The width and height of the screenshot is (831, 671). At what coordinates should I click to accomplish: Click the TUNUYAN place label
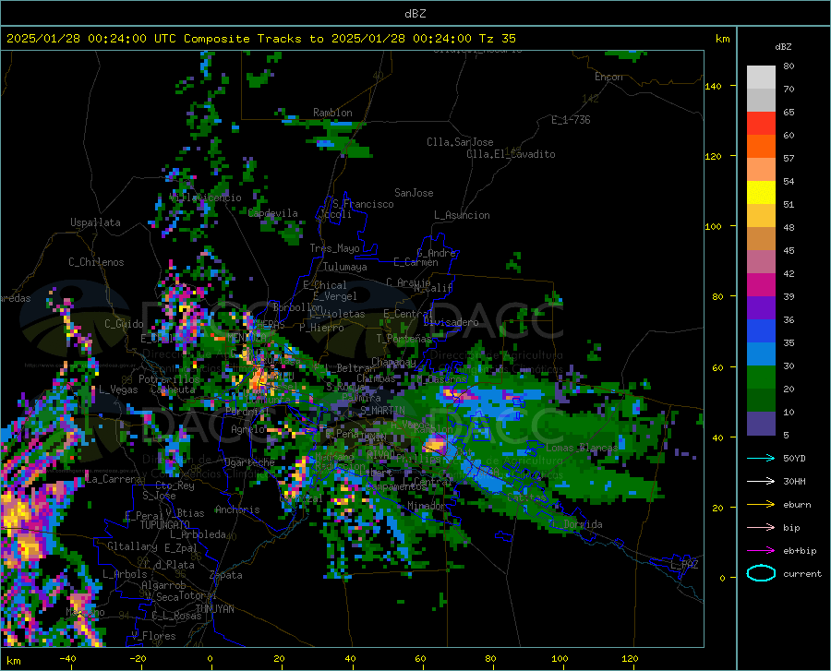click(214, 609)
